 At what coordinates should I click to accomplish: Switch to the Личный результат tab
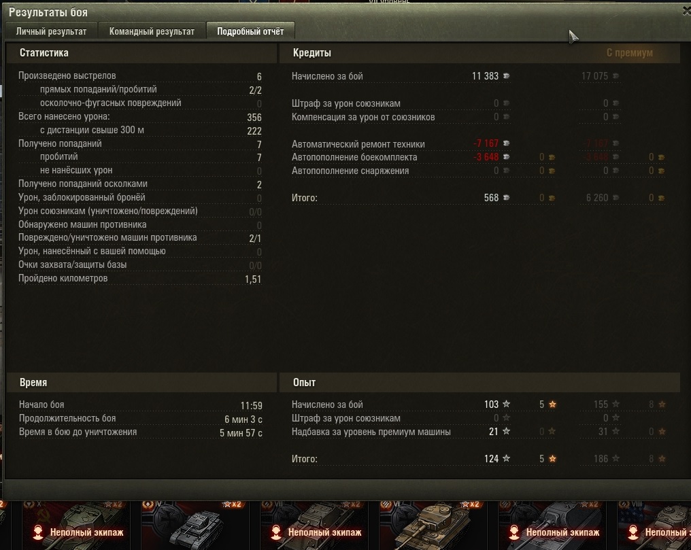51,31
